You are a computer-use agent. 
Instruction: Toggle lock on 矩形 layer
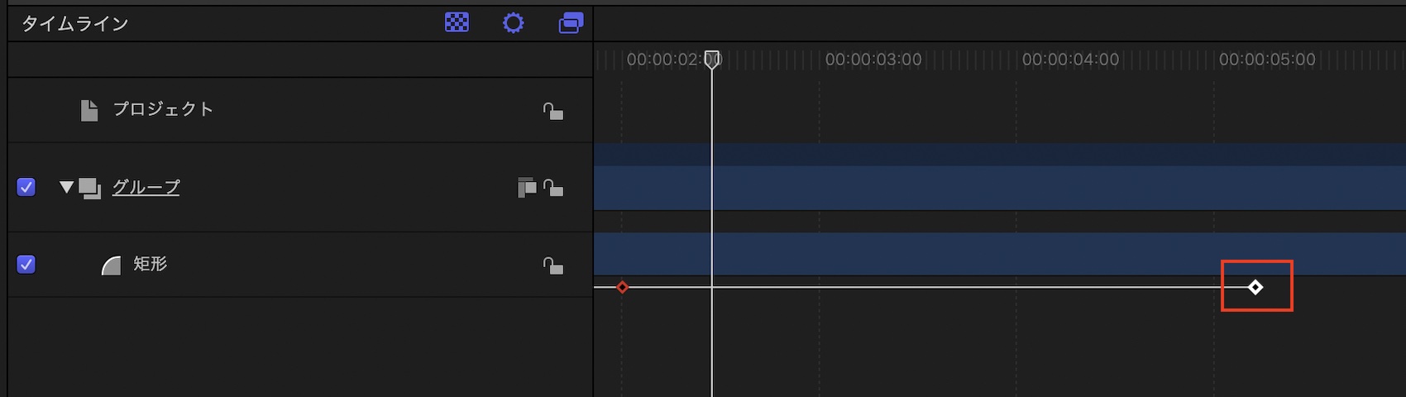[553, 265]
